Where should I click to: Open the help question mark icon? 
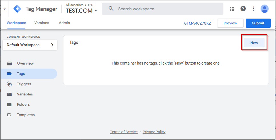point(243,9)
